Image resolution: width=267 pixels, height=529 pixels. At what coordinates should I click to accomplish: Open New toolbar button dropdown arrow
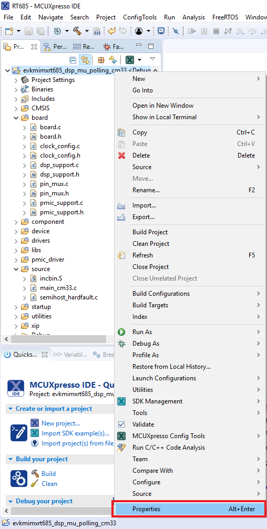tap(18, 31)
